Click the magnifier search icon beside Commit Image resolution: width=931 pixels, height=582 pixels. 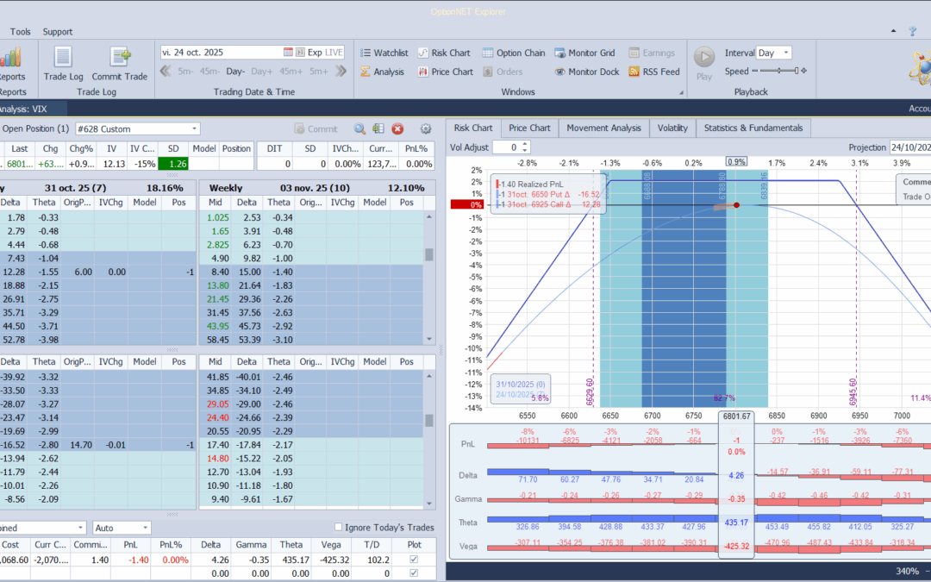[359, 128]
